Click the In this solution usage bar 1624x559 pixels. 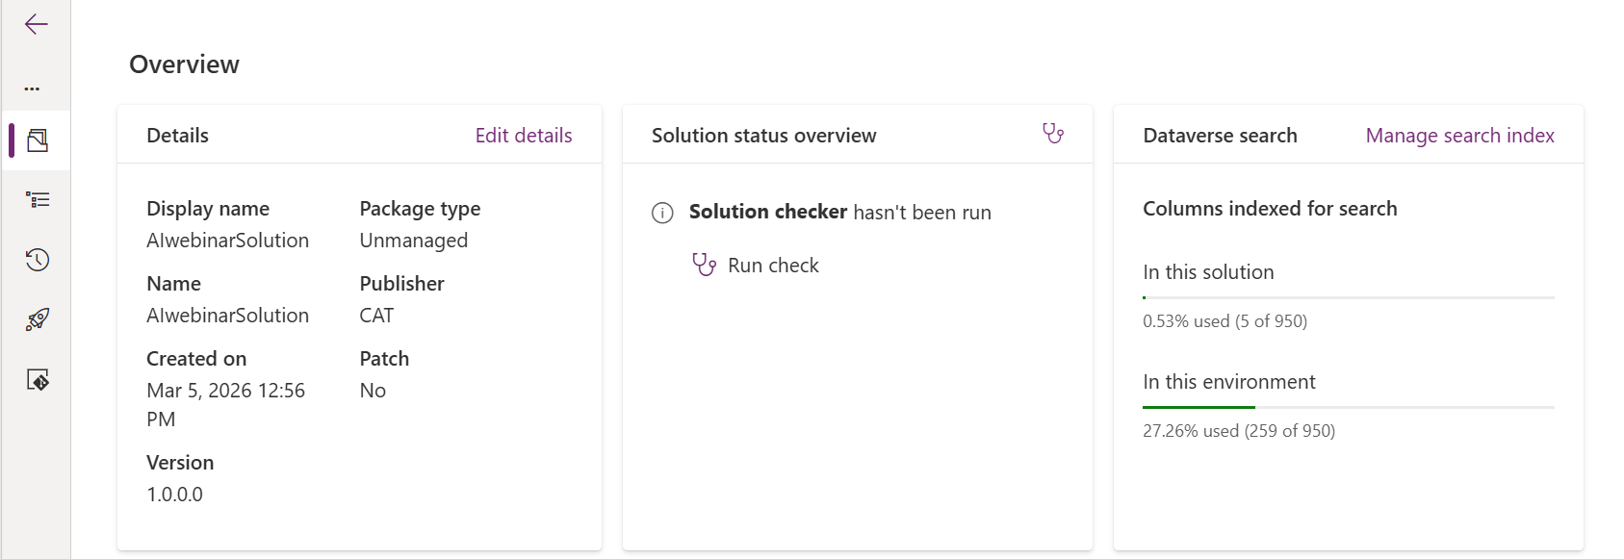click(x=1348, y=298)
